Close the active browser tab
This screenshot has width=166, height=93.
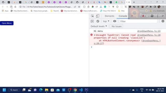(129, 2)
